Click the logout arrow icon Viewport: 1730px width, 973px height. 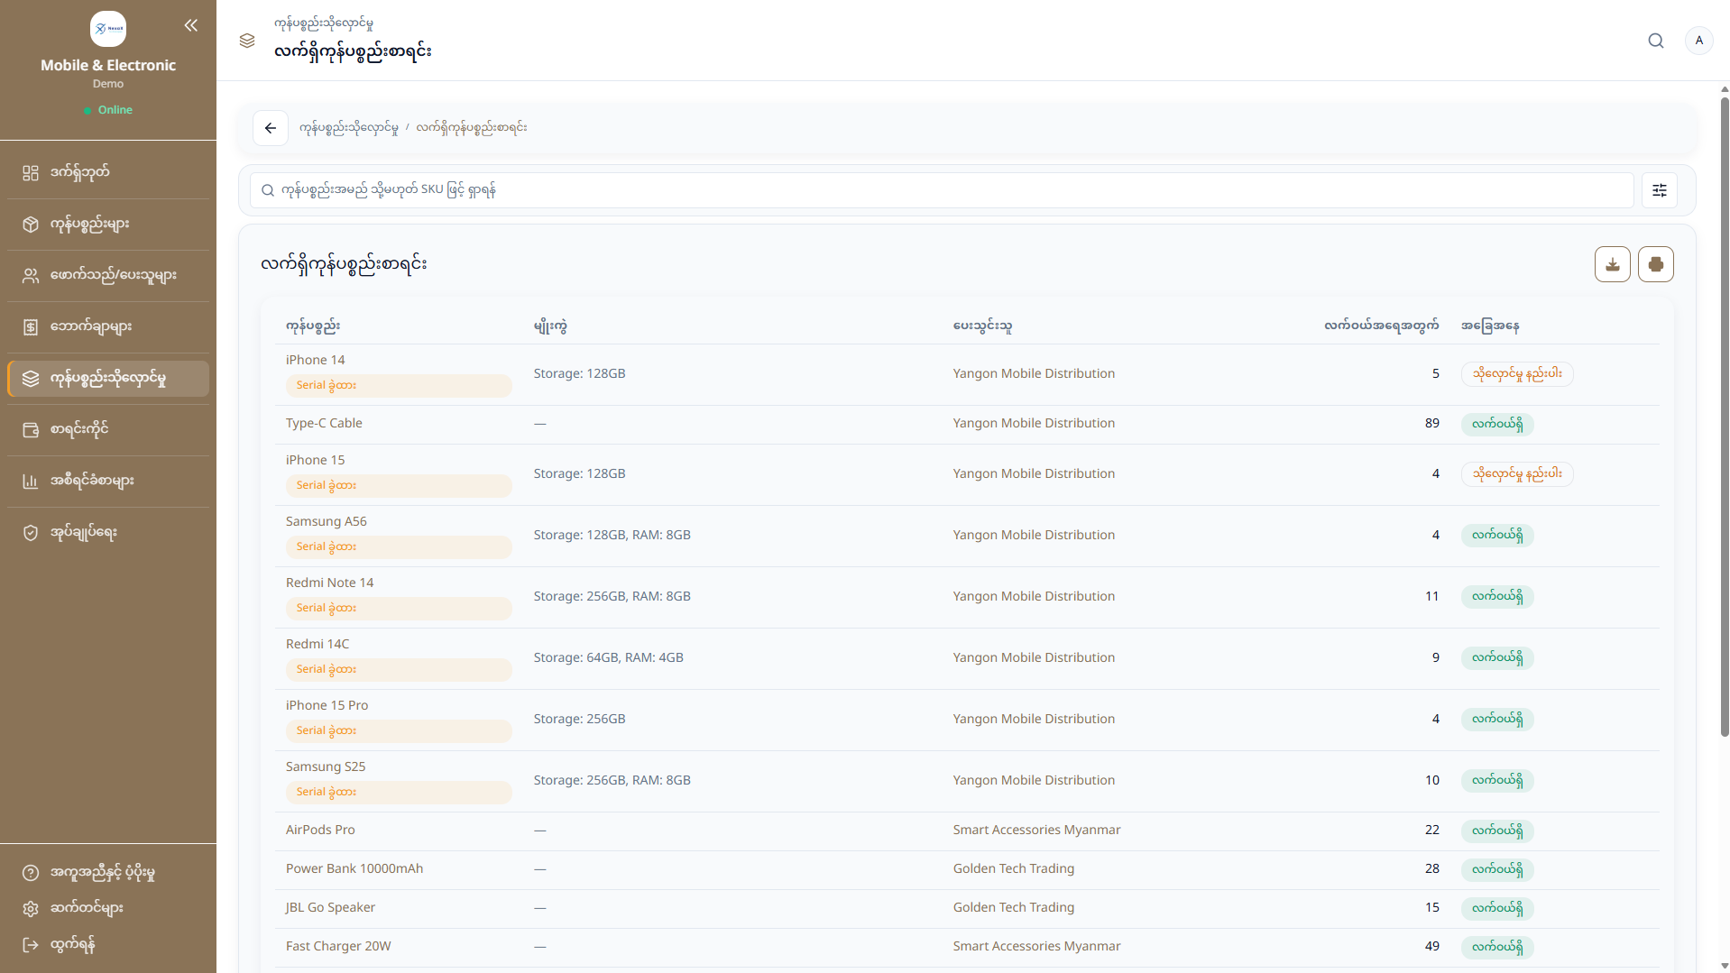click(x=31, y=944)
